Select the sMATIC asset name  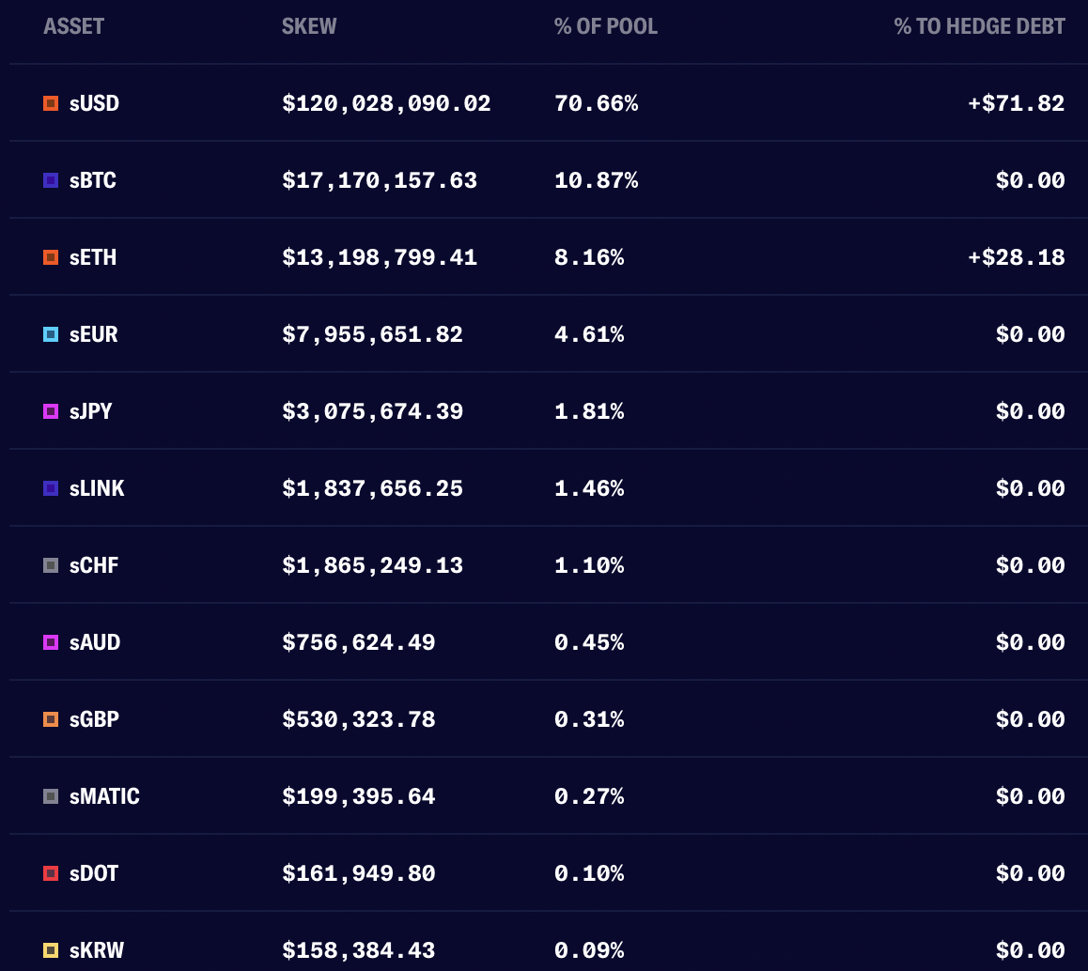[104, 796]
